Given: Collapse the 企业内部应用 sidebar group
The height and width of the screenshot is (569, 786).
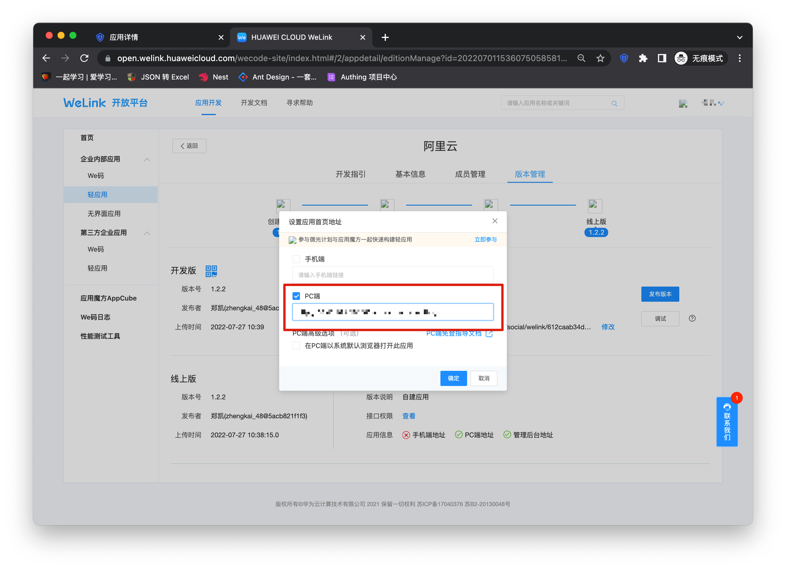Looking at the screenshot, I should click(147, 159).
